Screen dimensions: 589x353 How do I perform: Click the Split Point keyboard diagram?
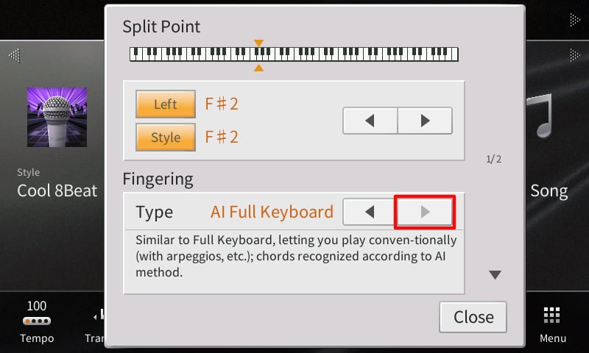(x=294, y=54)
